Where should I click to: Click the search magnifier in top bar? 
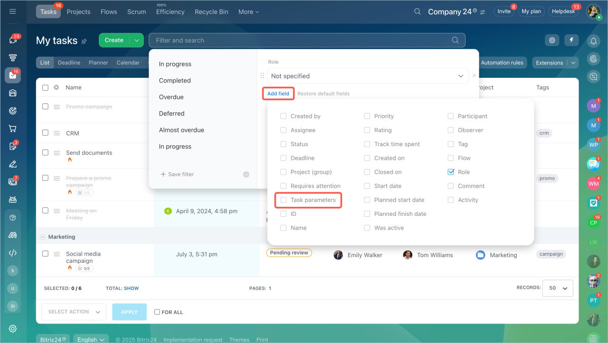coord(418,11)
